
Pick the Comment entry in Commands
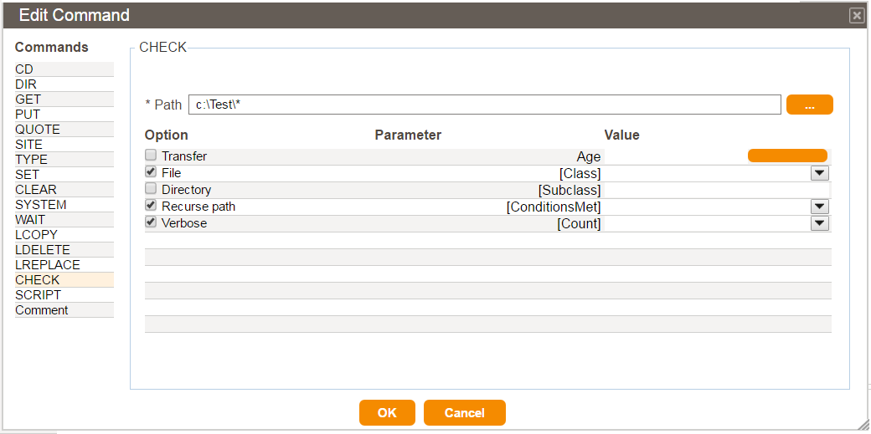[x=64, y=309]
